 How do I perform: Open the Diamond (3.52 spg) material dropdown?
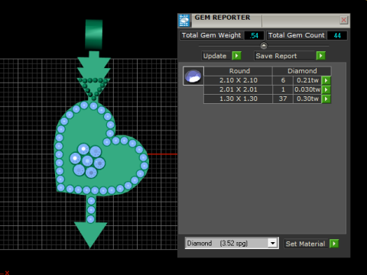point(273,243)
